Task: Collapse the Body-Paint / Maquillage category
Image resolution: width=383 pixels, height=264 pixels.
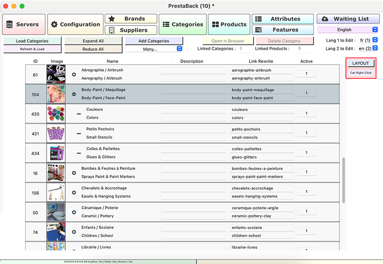Action: coord(74,94)
